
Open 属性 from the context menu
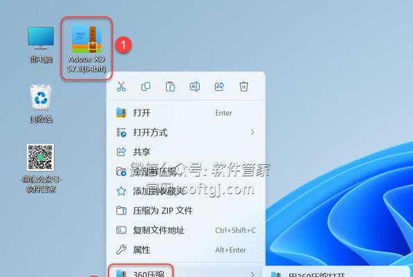coord(186,250)
